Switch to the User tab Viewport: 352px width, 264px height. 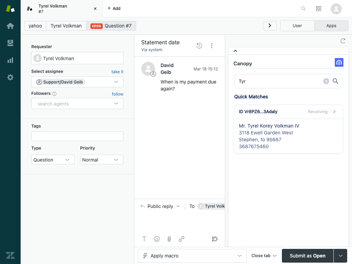(x=297, y=26)
